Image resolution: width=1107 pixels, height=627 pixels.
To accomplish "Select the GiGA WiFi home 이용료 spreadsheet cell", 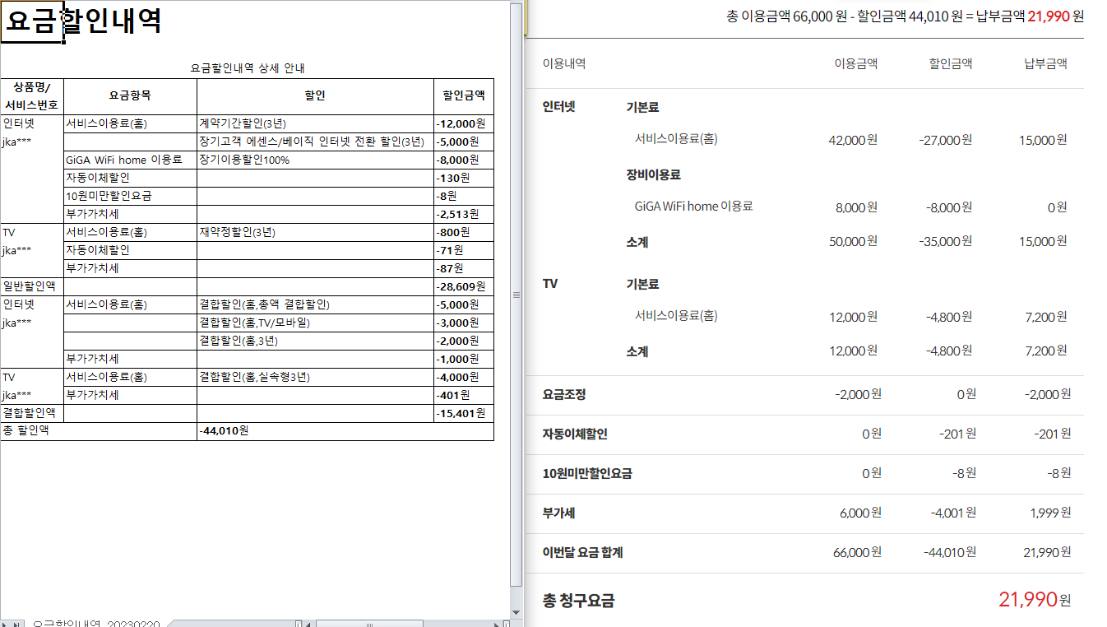I will tap(130, 160).
